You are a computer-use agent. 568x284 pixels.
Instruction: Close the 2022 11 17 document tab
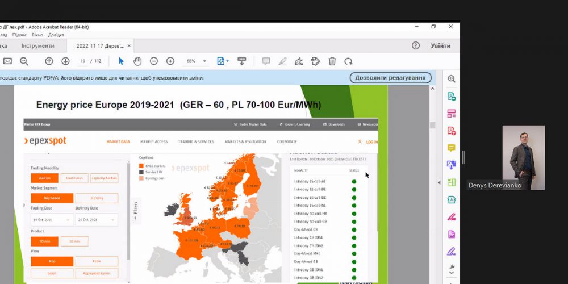point(130,45)
